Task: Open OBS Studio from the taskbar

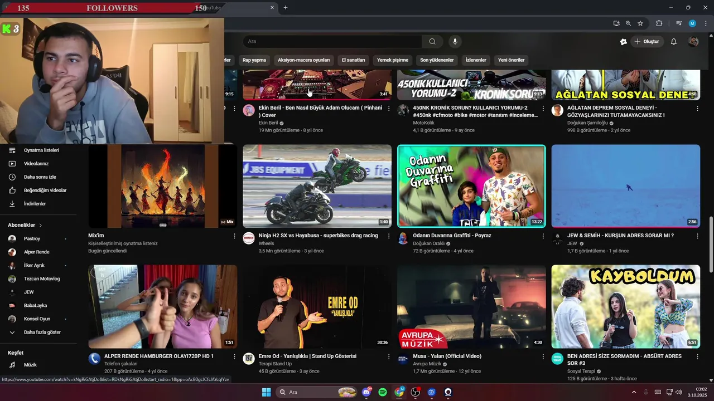Action: click(416, 392)
